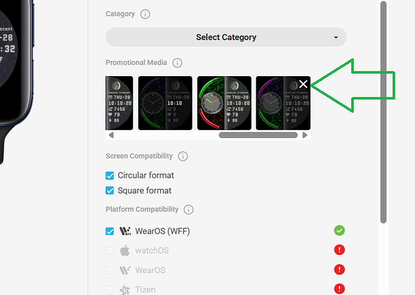Click the vertical page scrollbar

[x=383, y=112]
